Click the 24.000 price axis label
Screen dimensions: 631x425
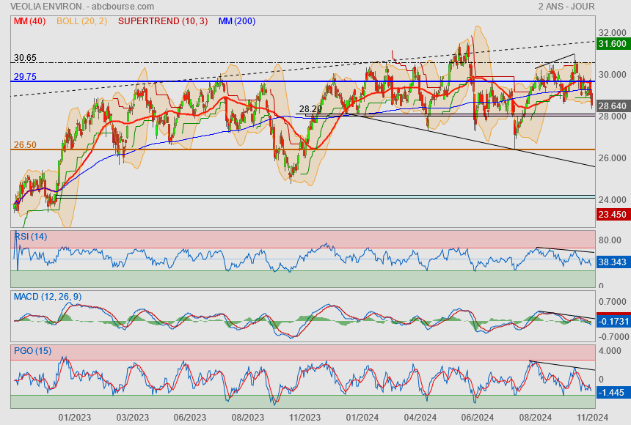pyautogui.click(x=612, y=200)
